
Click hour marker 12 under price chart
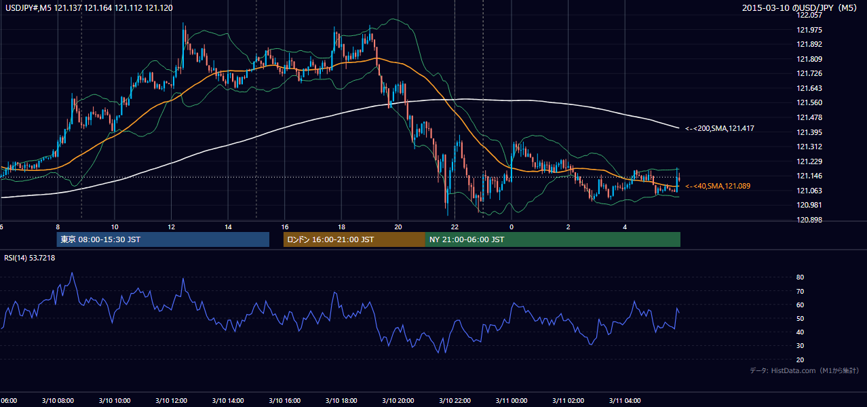click(x=172, y=227)
